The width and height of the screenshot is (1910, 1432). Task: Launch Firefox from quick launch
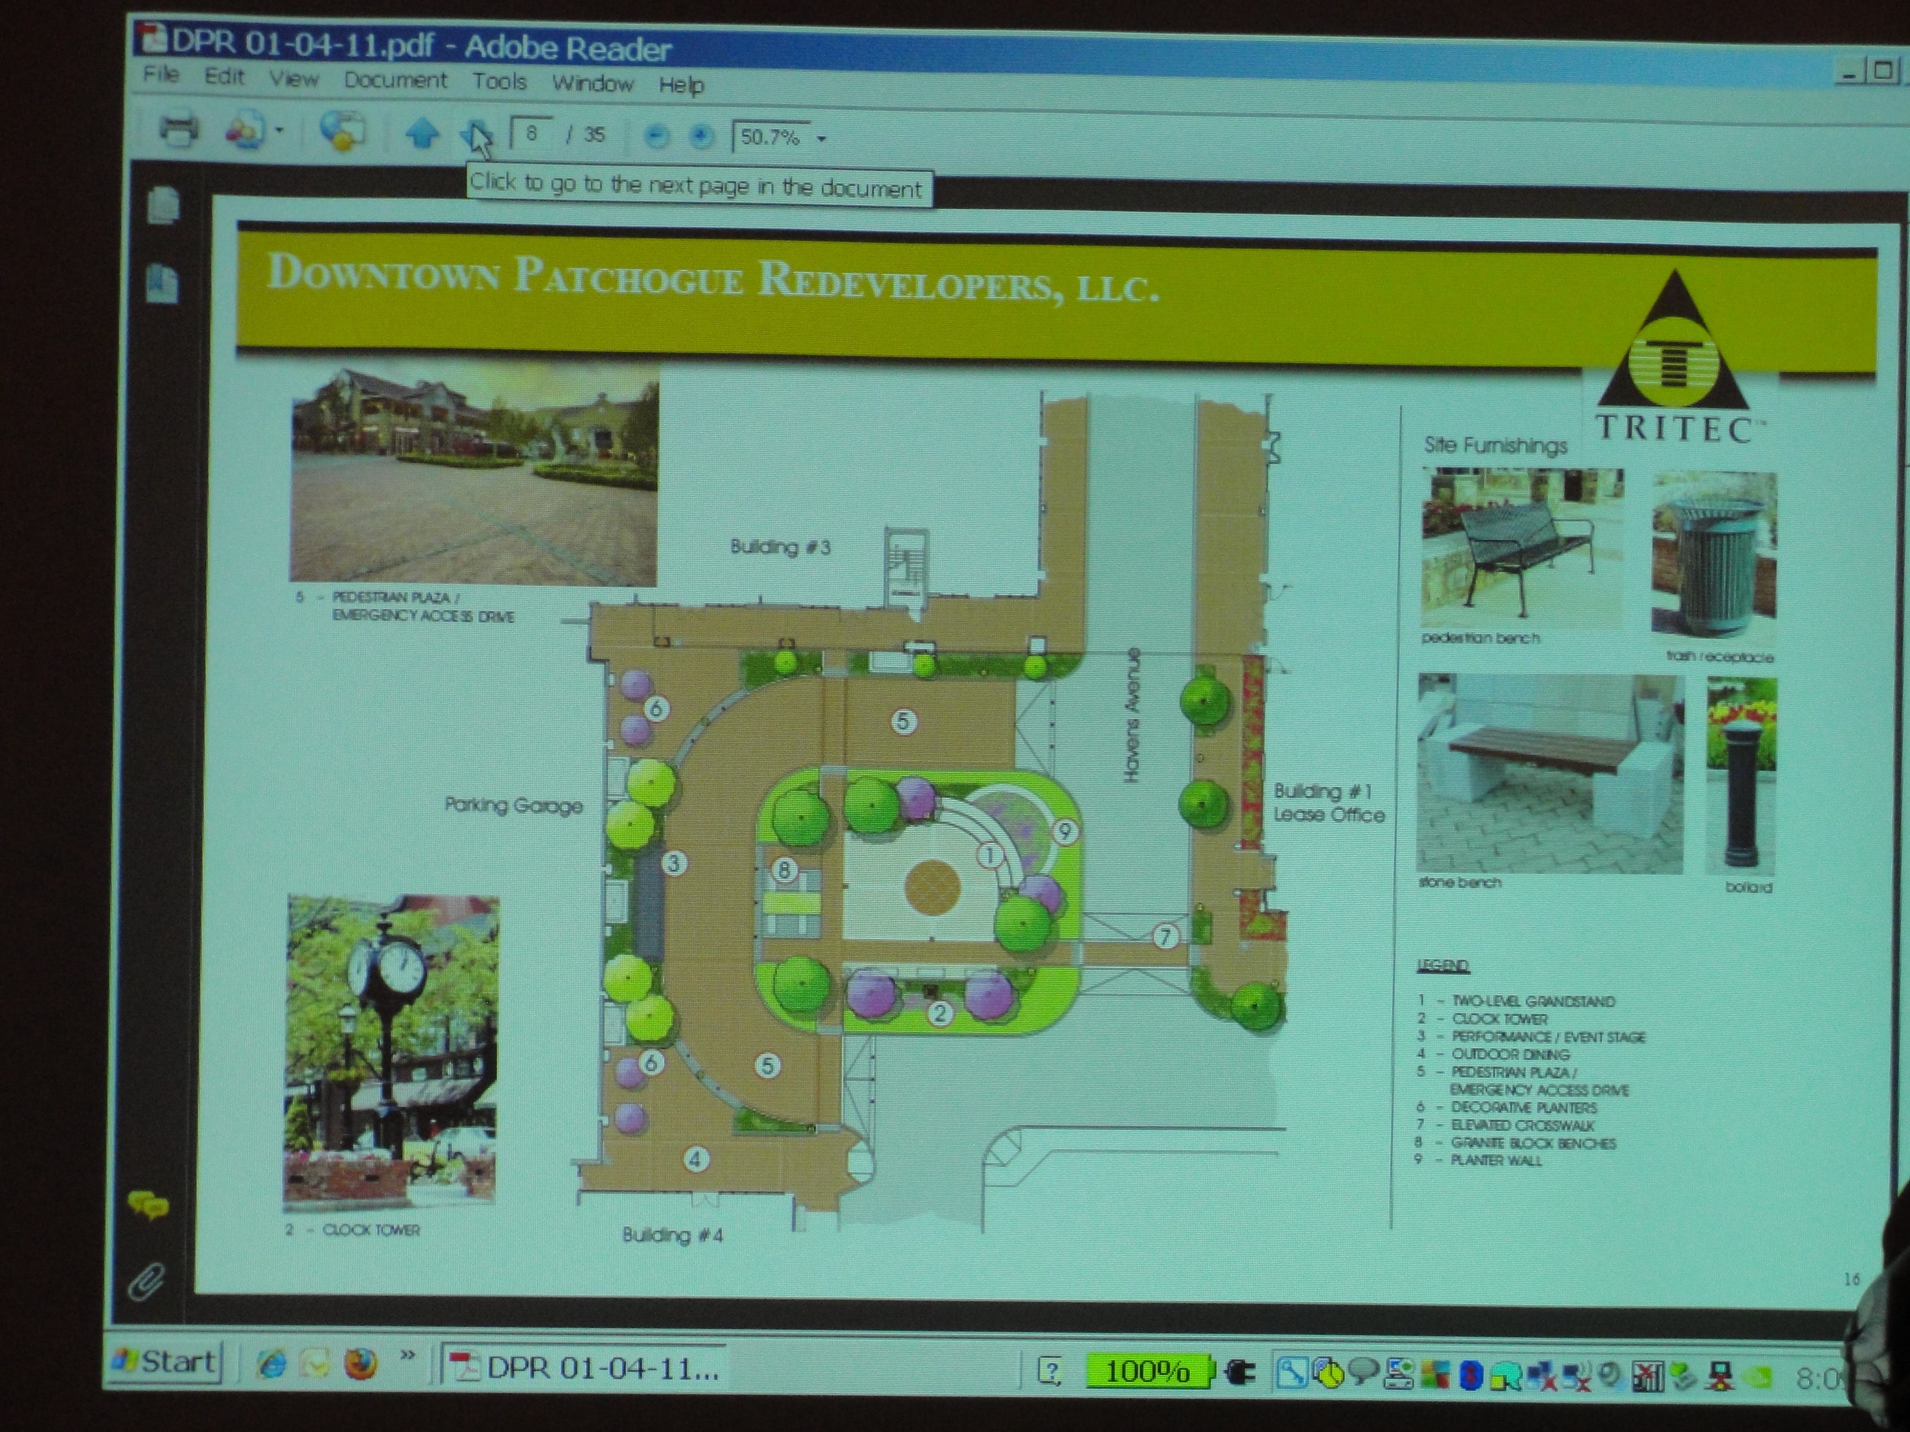pyautogui.click(x=360, y=1364)
